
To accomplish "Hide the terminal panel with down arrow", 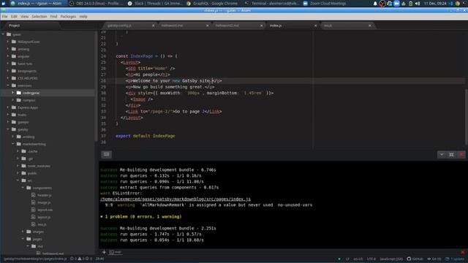I will pos(442,154).
